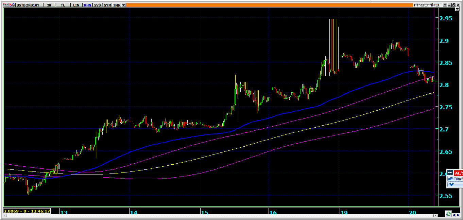Toggle the KHN option in toolbar

tap(87, 5)
